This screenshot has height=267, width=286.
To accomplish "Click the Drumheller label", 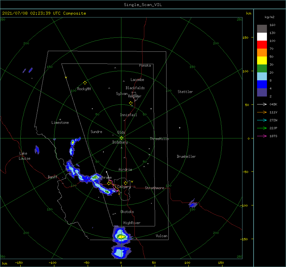I will pos(186,157).
